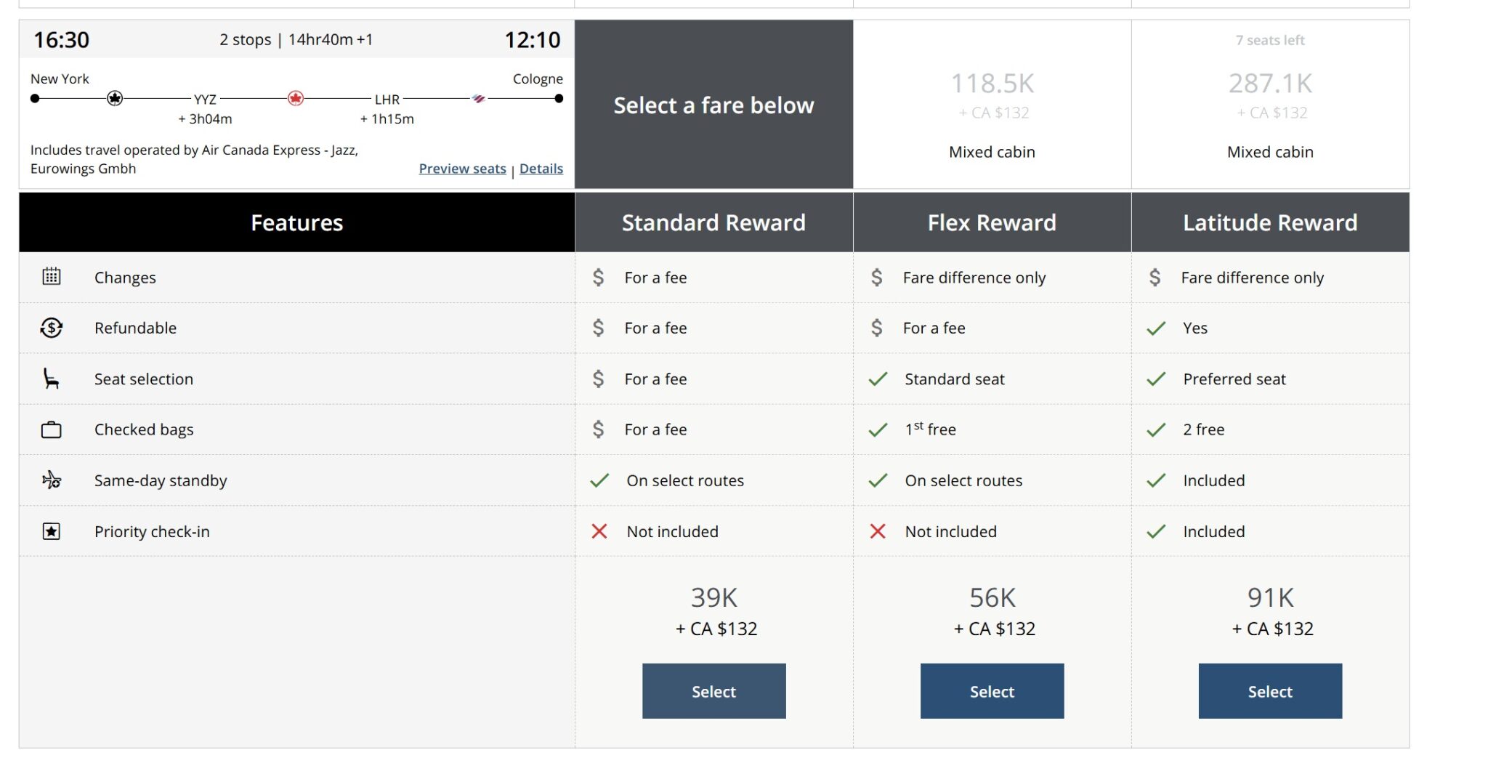Click the Same-day standby airplane icon

point(51,480)
